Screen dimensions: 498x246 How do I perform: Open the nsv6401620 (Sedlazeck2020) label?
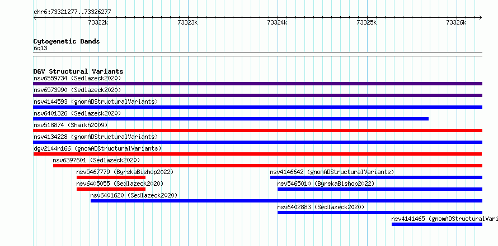[x=134, y=195]
